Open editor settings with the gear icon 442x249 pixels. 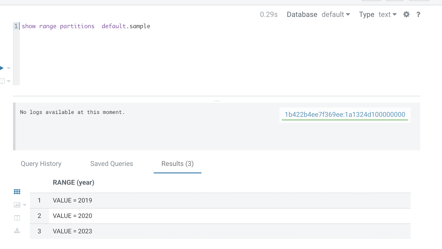[406, 14]
